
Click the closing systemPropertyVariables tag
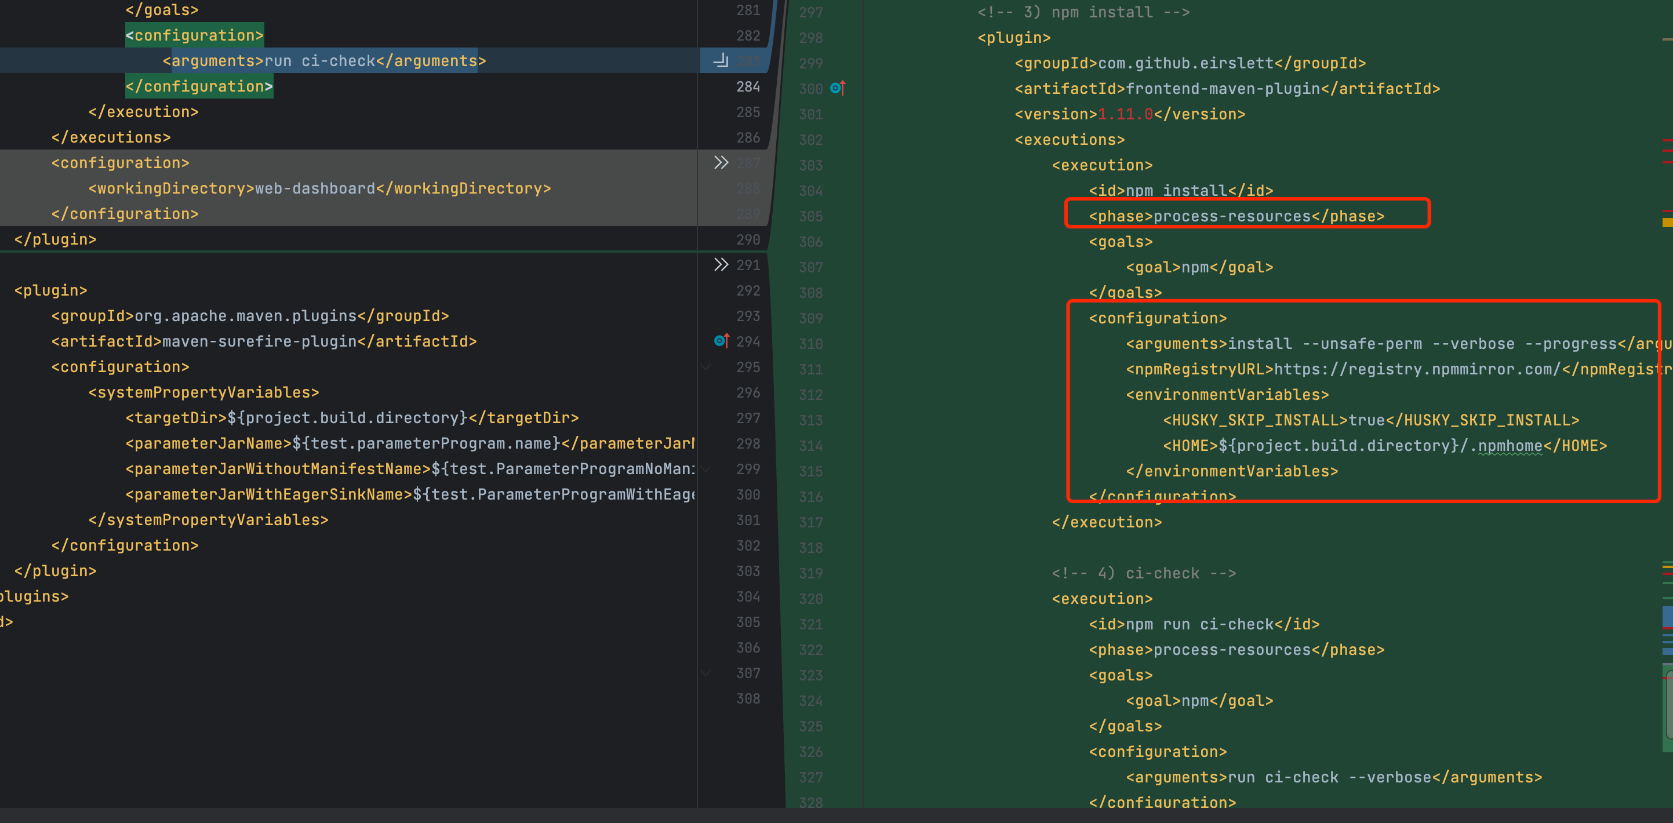[209, 520]
